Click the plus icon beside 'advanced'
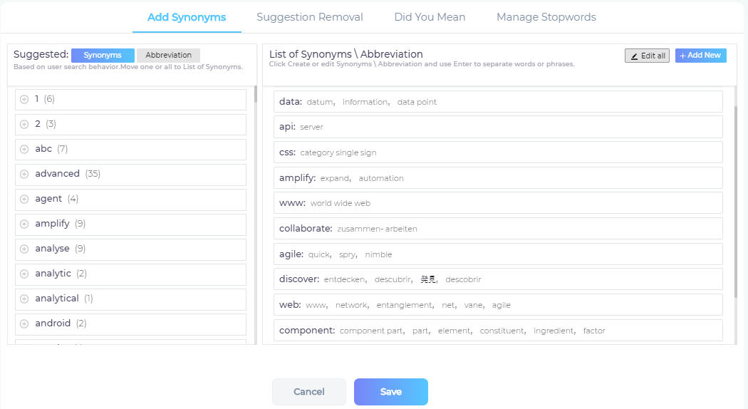 (24, 174)
